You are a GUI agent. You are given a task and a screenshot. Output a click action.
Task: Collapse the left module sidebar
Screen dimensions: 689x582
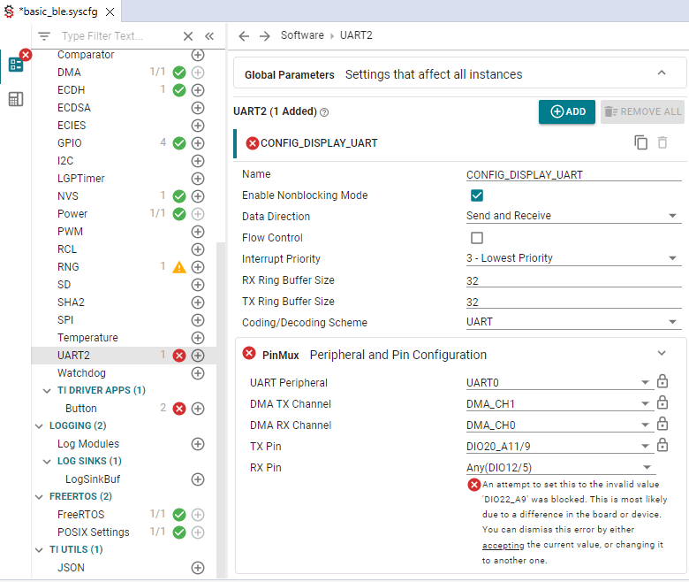[209, 36]
